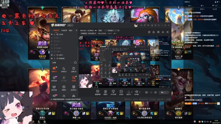Click the record video icon in bottom bar
221x124 pixels.
click(147, 92)
